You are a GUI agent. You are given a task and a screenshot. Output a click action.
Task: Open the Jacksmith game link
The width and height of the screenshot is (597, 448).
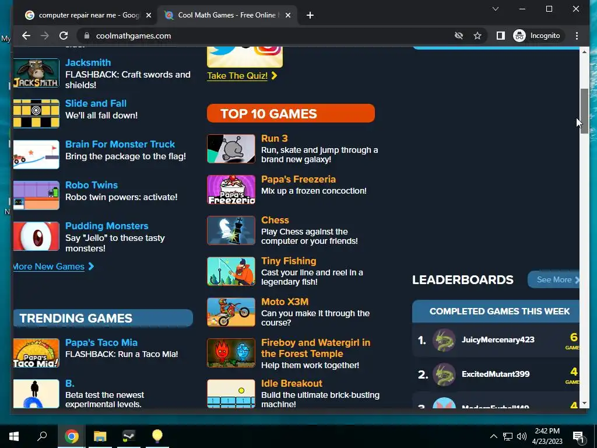tap(88, 62)
